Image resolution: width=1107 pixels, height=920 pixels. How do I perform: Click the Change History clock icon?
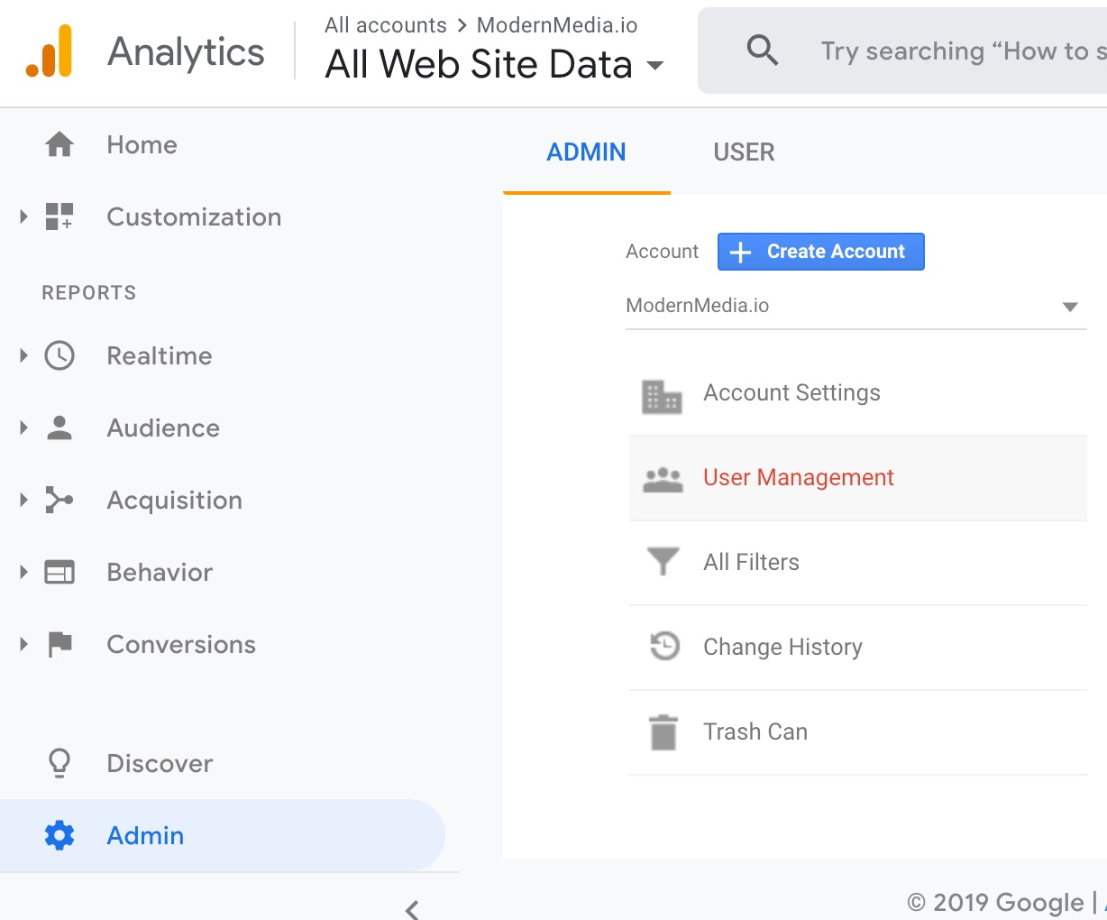664,646
